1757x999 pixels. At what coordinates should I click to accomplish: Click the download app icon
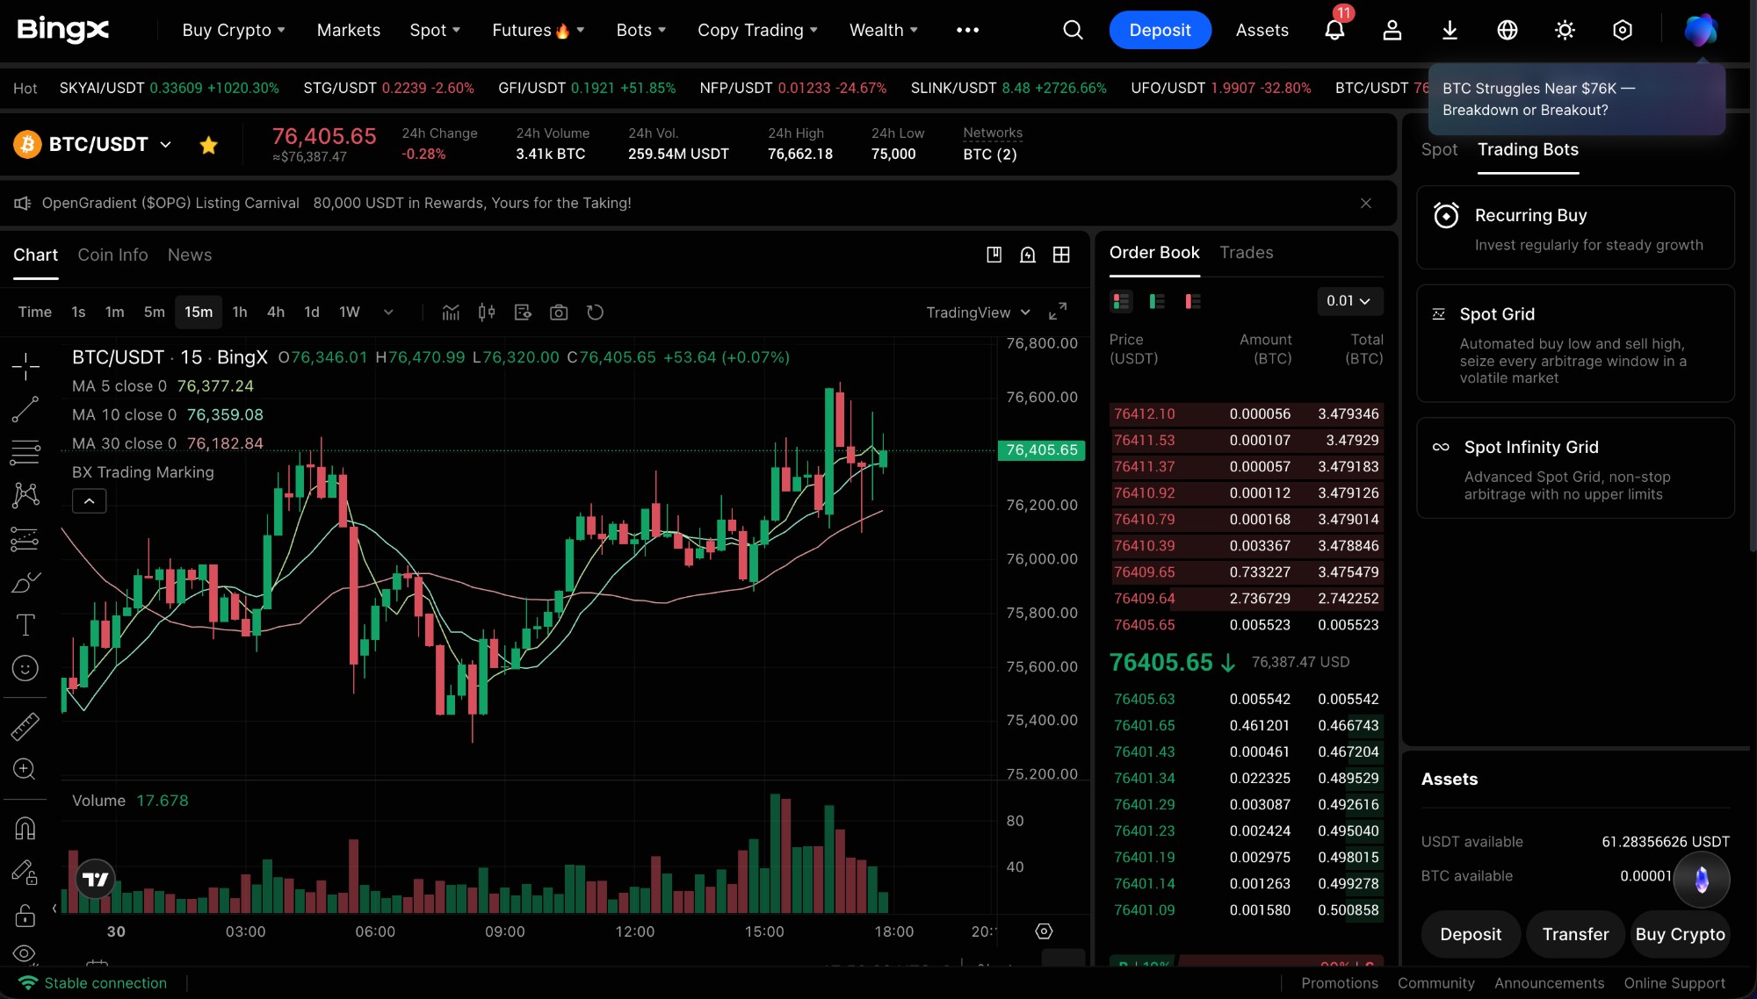(x=1450, y=30)
